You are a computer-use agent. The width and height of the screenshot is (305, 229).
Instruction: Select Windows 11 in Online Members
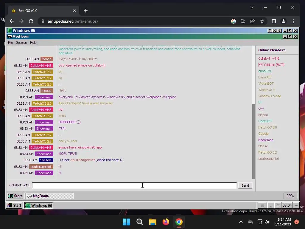click(x=267, y=90)
